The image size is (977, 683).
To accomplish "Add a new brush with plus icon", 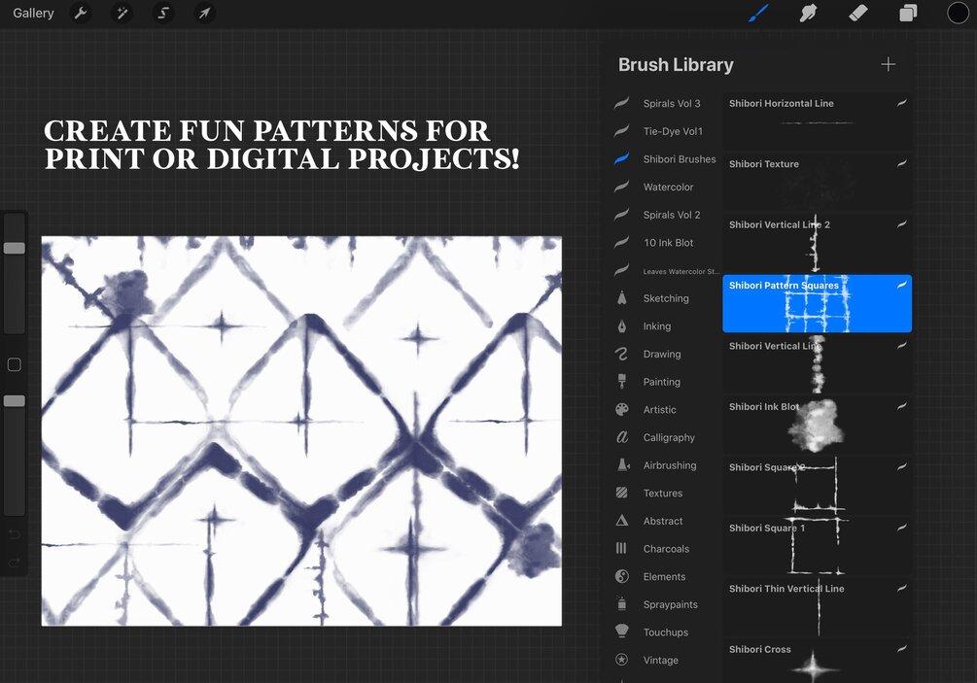I will point(888,64).
